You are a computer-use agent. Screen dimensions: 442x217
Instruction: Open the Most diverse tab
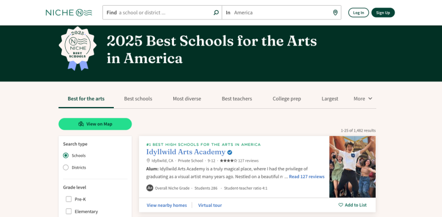187,99
